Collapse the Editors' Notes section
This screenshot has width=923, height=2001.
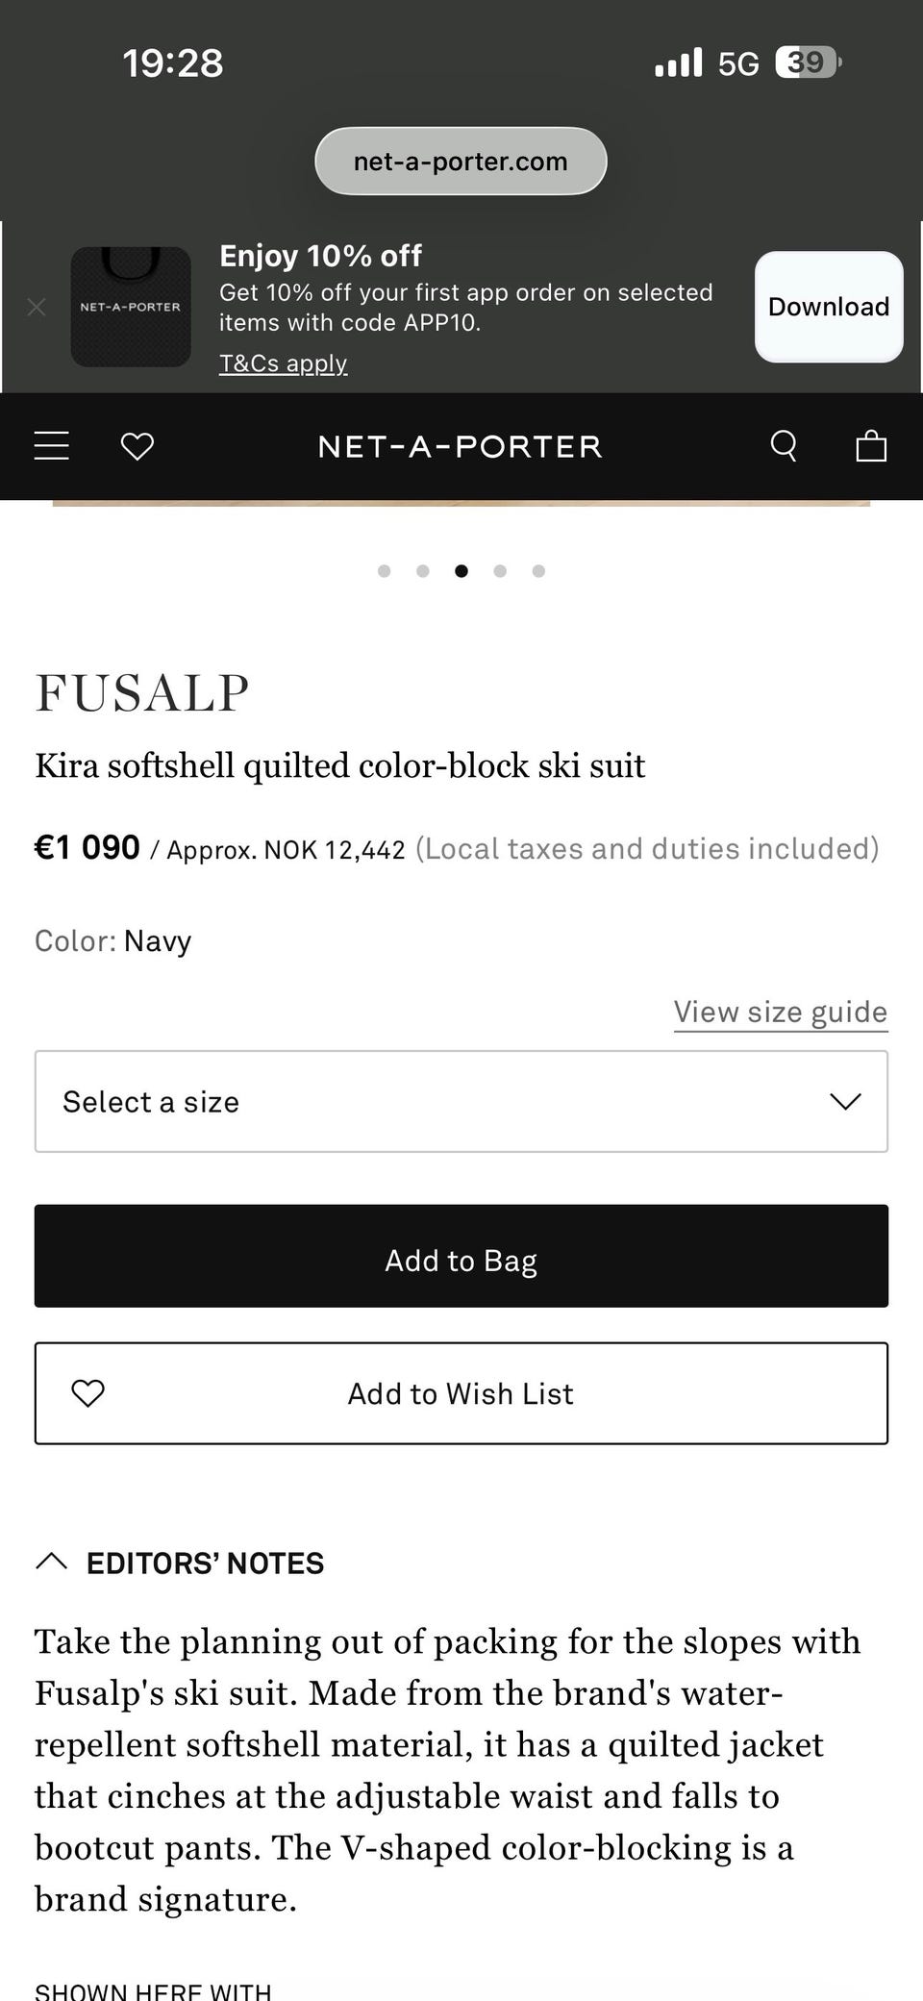tap(52, 1563)
